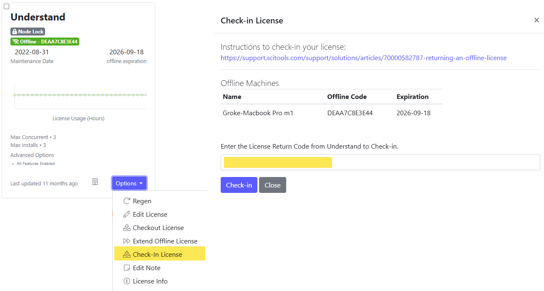Click the Groke-Macbook Pro m1 machine name
This screenshot has width=544, height=291.
(x=258, y=113)
